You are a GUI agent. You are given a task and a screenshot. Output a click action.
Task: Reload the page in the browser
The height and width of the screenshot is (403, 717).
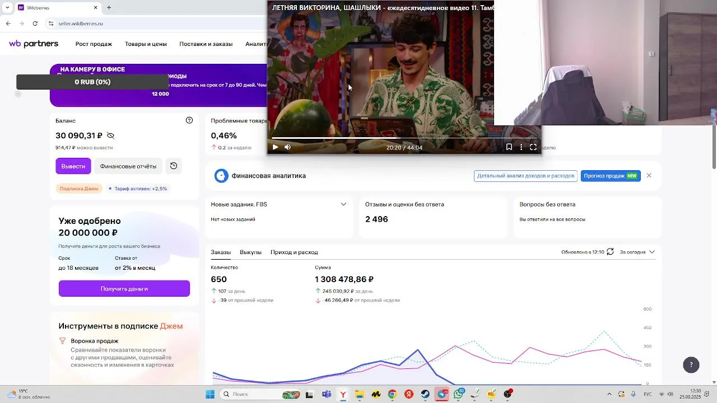click(35, 24)
